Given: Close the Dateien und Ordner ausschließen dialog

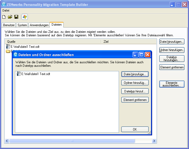Looking at the screenshot, I should tap(148, 55).
